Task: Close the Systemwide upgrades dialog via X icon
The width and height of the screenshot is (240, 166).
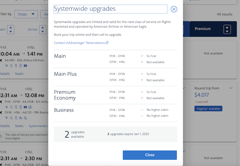Action: (x=174, y=9)
